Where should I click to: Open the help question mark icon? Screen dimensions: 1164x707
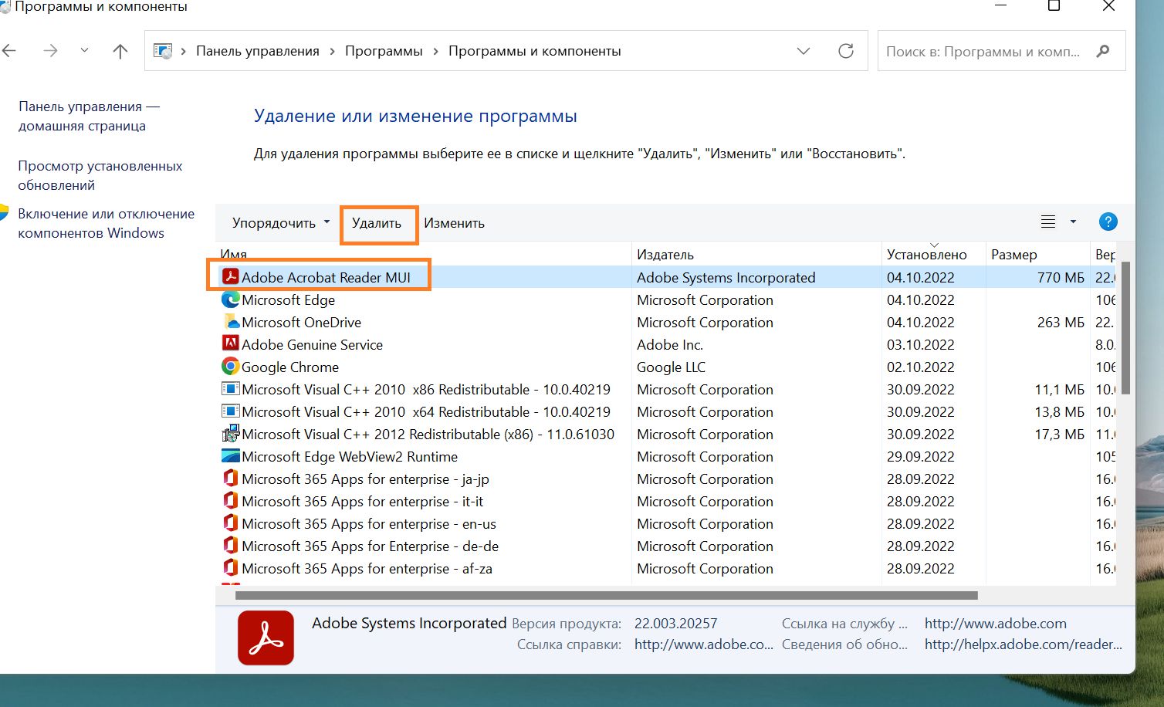(x=1108, y=222)
